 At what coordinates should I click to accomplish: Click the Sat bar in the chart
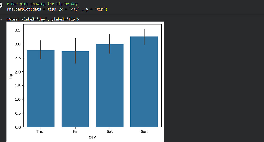(x=110, y=86)
